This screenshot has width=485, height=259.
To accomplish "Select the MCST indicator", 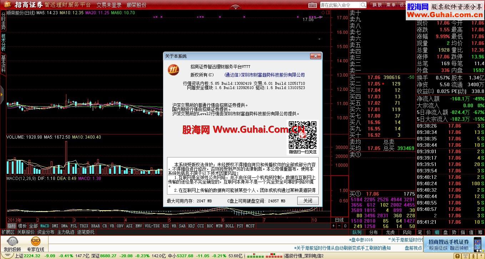I will pos(250,226).
